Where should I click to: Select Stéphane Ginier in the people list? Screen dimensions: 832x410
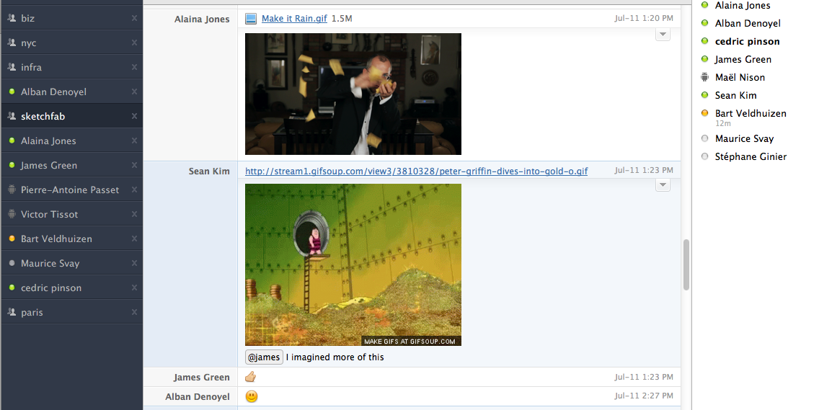[x=751, y=156]
